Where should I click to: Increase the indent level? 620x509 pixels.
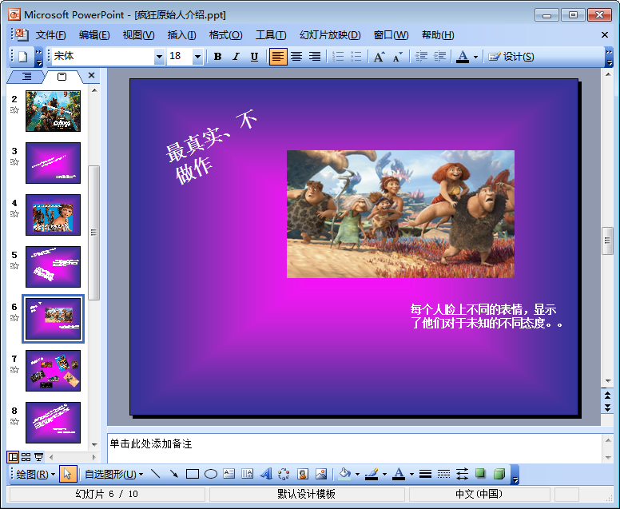point(439,57)
